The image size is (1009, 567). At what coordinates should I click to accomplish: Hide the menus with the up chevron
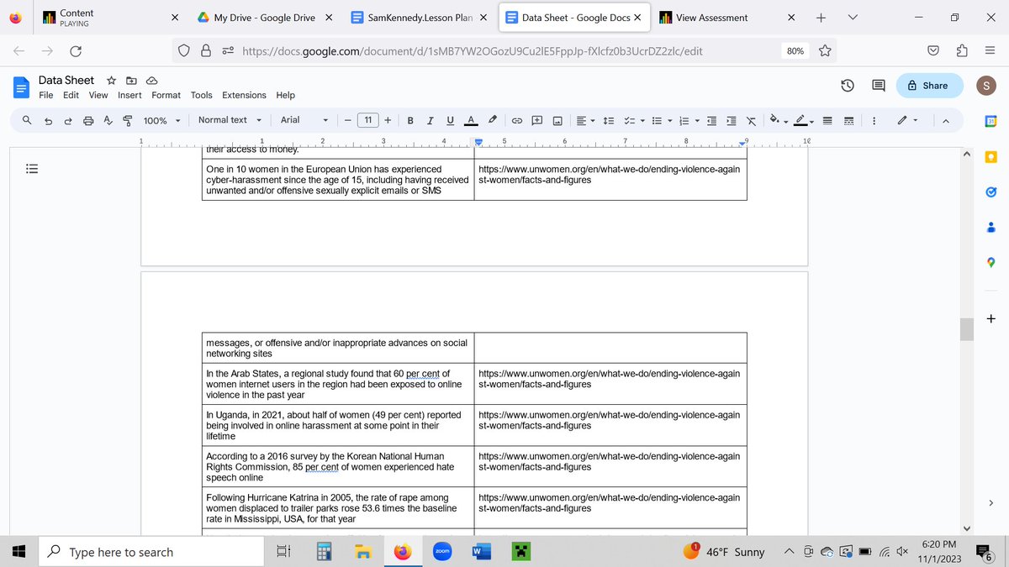(945, 120)
